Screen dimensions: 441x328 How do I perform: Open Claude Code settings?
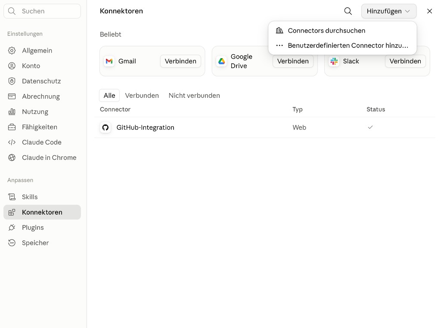pyautogui.click(x=42, y=142)
